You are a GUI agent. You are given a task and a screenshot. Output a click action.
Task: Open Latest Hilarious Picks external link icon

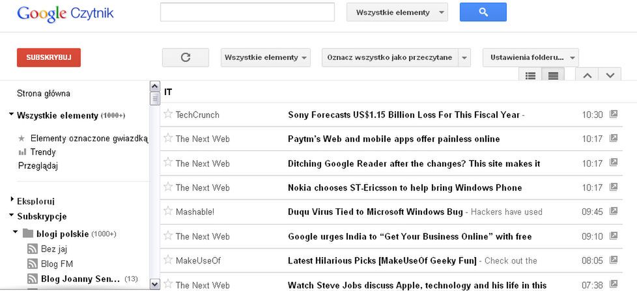[614, 260]
